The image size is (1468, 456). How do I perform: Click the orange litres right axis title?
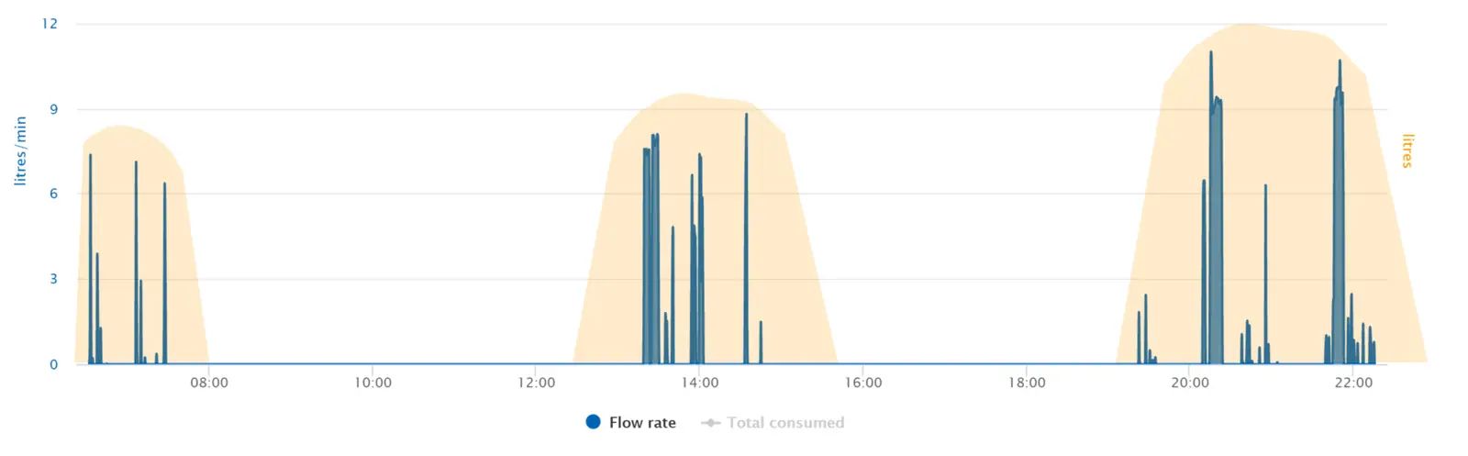[x=1407, y=150]
